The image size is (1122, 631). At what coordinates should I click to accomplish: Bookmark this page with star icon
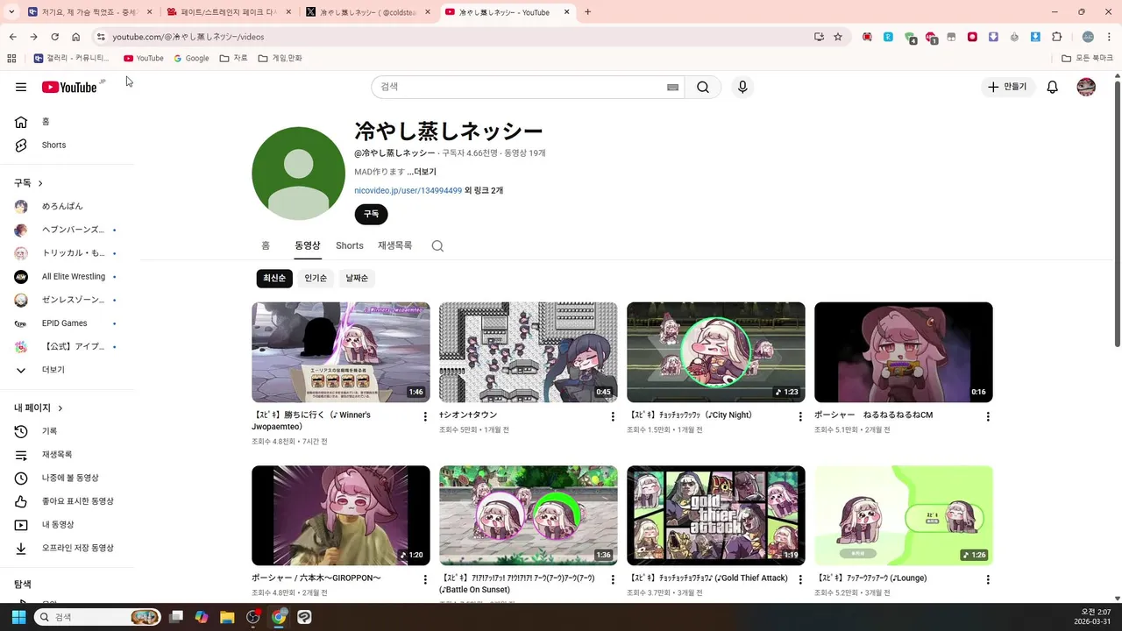[838, 37]
